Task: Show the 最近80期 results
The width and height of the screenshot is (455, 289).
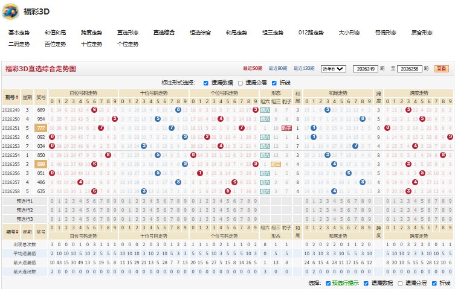Action: 278,68
